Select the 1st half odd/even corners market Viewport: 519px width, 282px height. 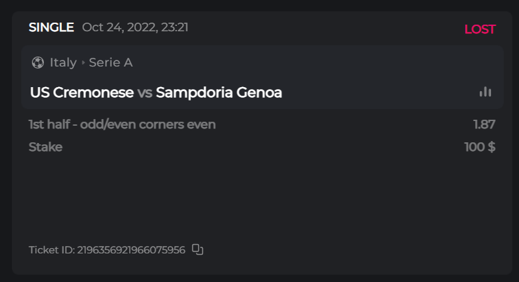coord(122,124)
